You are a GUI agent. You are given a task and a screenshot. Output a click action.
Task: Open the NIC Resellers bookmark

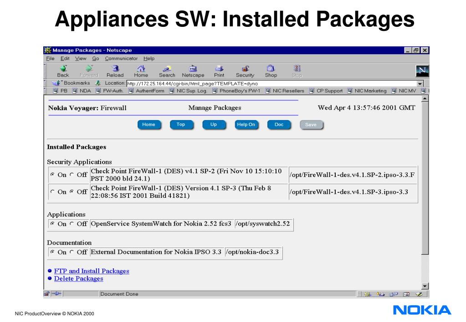(x=285, y=91)
